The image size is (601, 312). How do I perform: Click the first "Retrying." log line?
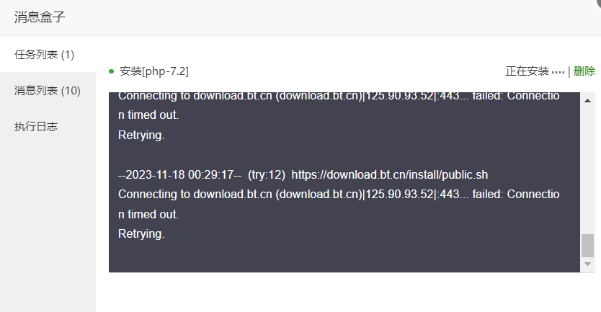tap(141, 135)
